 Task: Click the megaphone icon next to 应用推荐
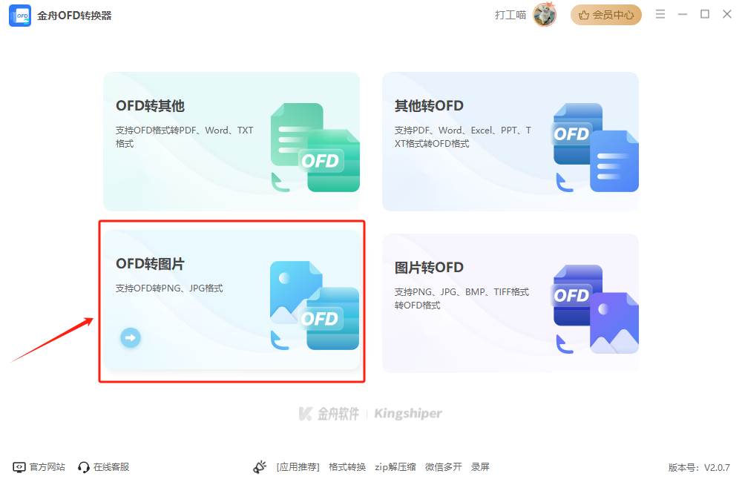pos(260,466)
